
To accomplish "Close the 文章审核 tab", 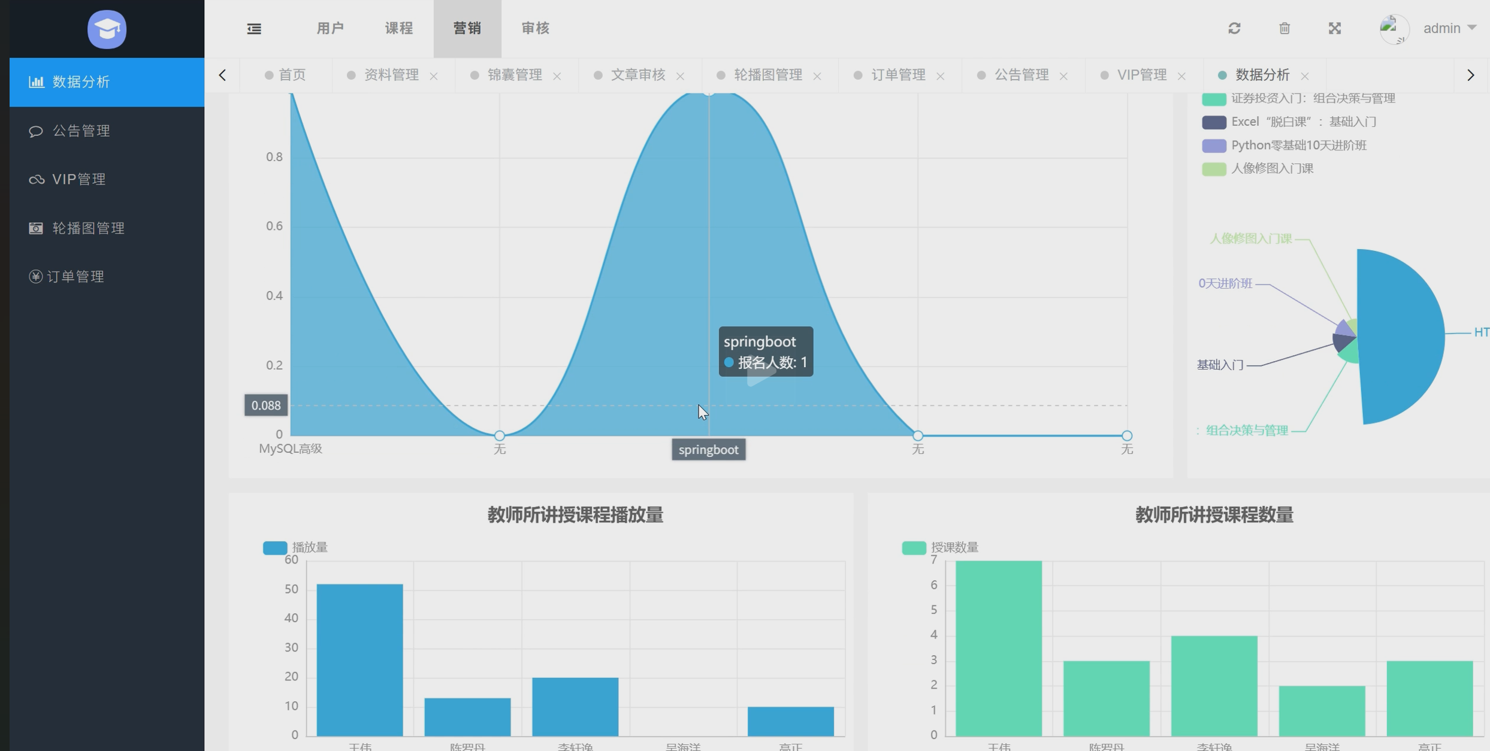I will tap(680, 76).
